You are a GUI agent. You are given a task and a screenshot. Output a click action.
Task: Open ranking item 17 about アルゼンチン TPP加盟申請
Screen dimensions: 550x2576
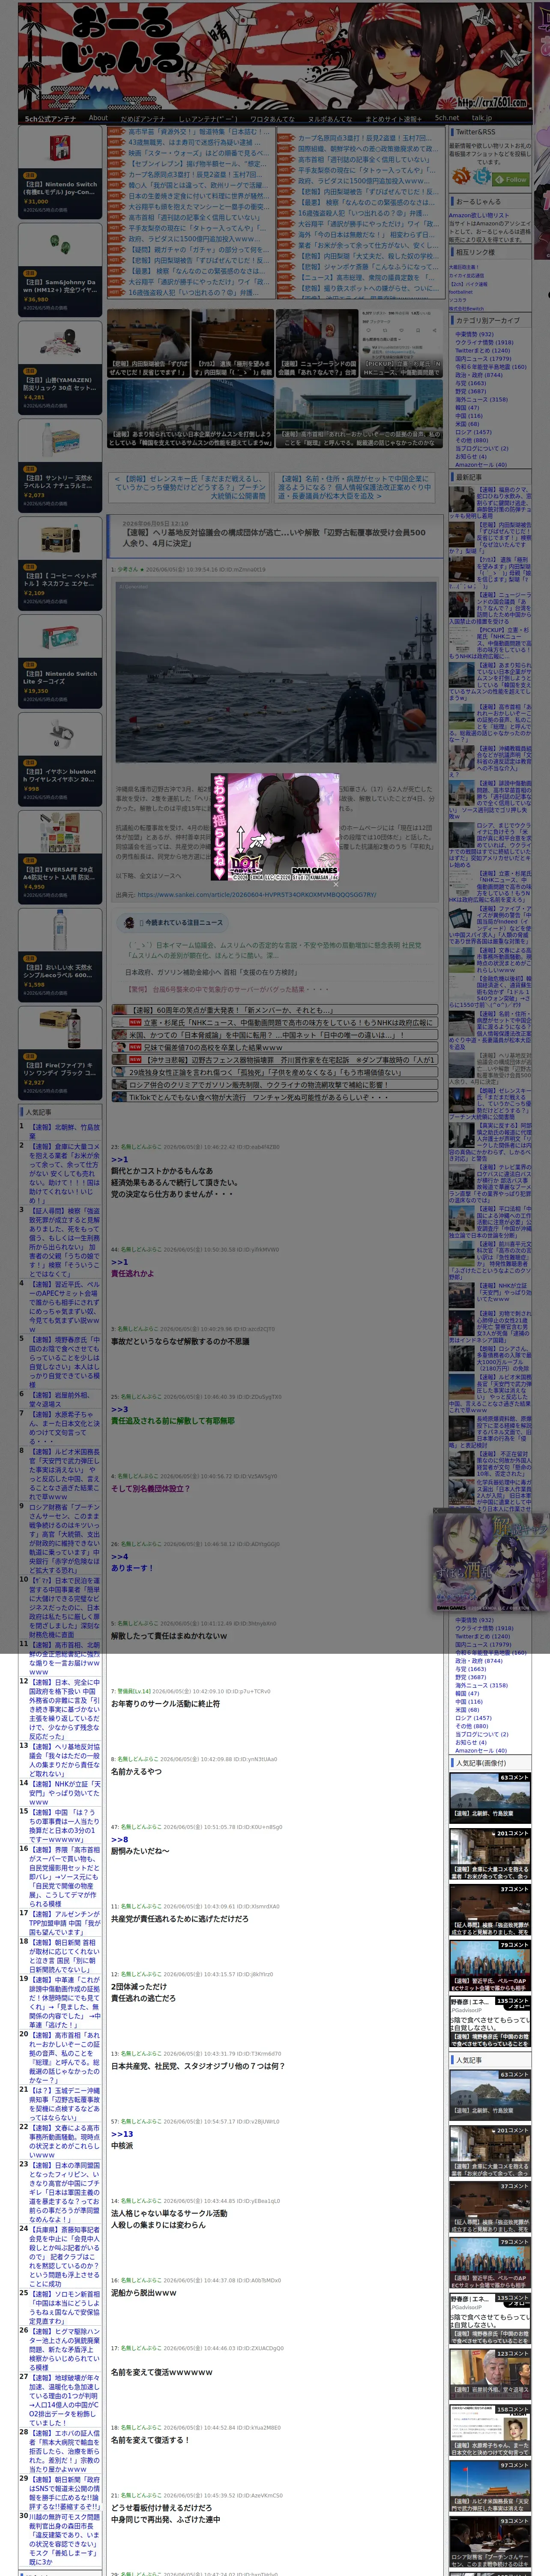point(64,1924)
